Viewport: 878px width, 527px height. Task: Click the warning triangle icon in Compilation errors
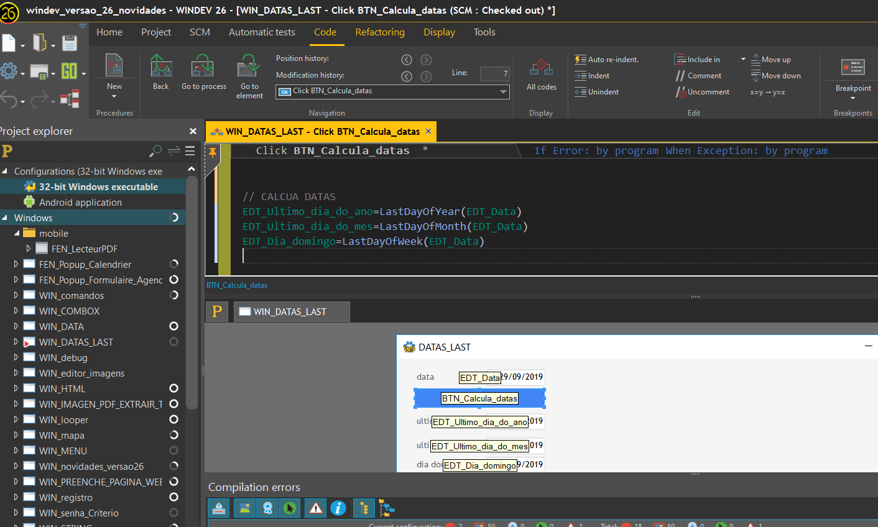[315, 508]
